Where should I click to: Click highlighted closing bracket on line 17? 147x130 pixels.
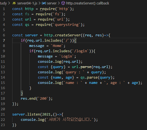(22, 93)
